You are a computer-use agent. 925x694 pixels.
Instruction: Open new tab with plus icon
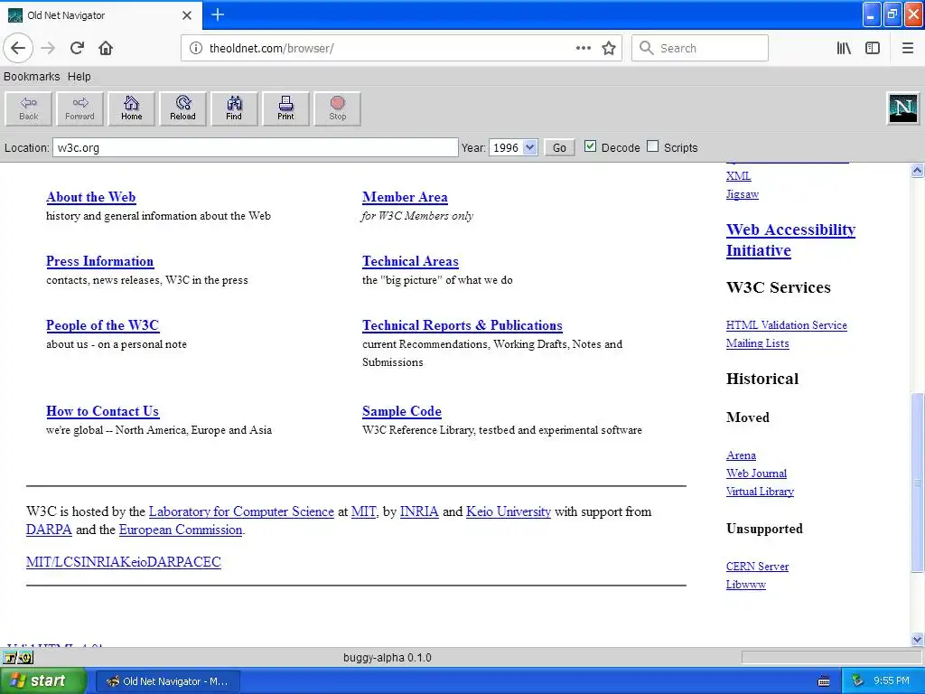pyautogui.click(x=218, y=14)
